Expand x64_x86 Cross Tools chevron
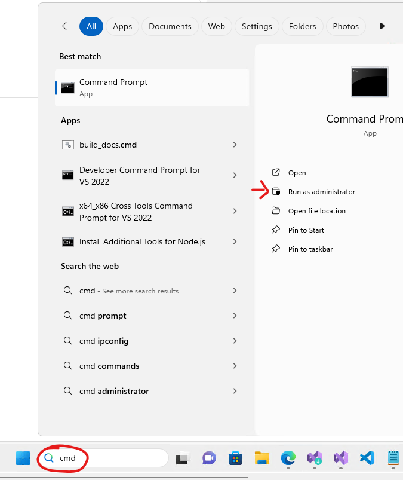This screenshot has height=480, width=403. 235,211
